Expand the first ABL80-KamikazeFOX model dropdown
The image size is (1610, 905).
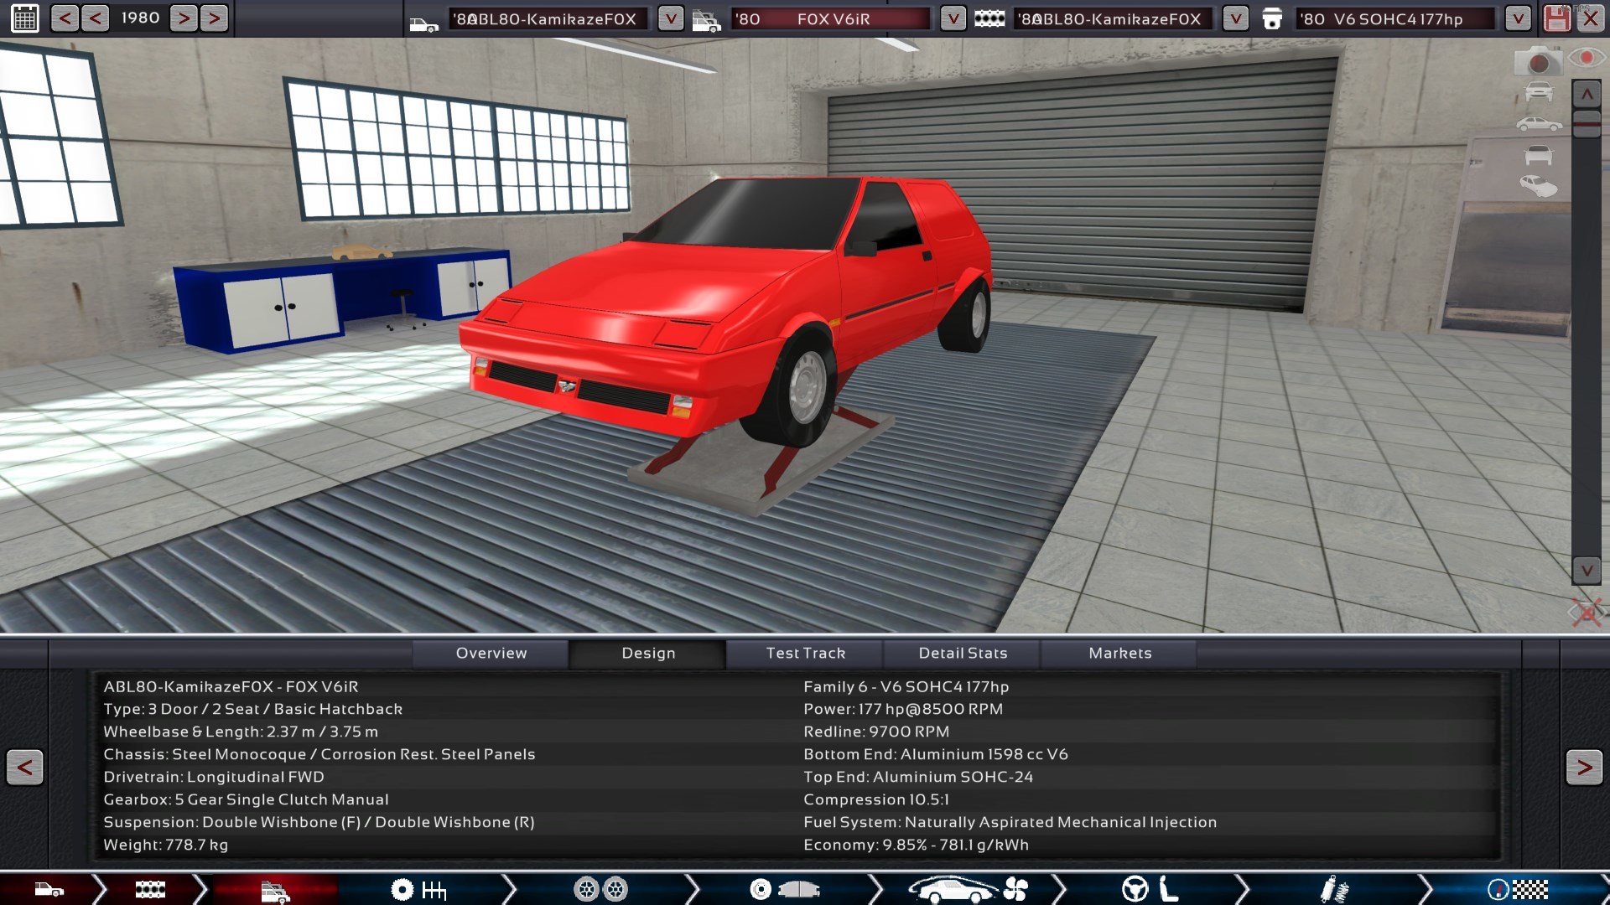(670, 18)
